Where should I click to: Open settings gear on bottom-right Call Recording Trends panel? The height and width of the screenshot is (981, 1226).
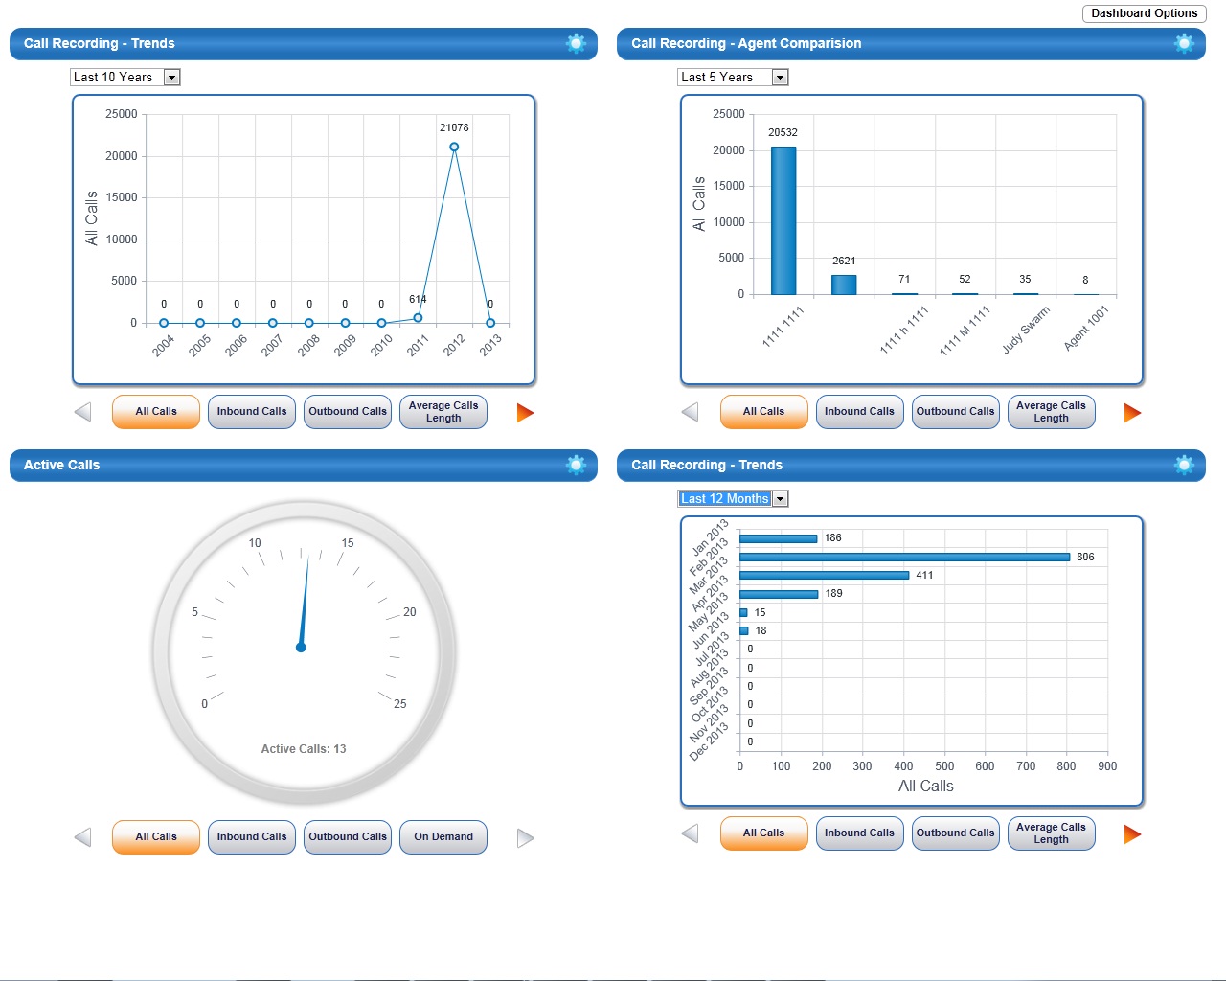point(1184,465)
